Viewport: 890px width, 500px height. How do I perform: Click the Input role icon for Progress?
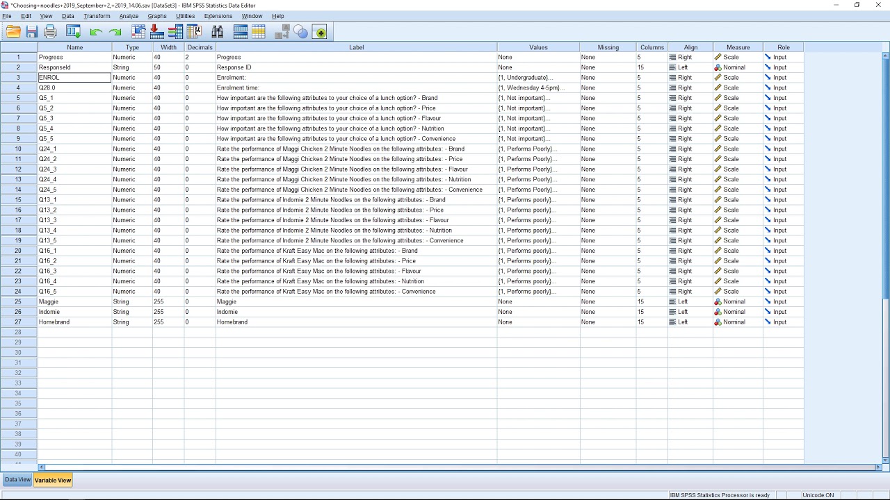pyautogui.click(x=768, y=57)
